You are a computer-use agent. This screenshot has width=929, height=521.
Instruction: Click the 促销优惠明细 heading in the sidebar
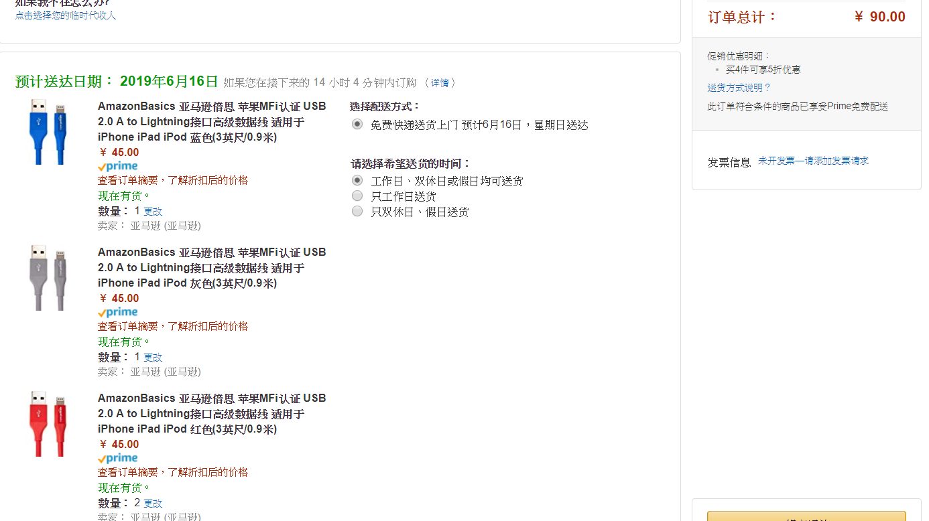(739, 56)
